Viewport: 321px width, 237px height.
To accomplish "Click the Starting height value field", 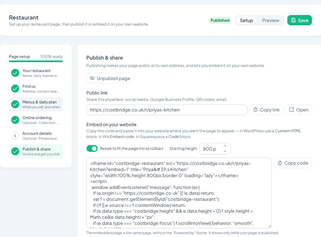I will tap(215, 149).
